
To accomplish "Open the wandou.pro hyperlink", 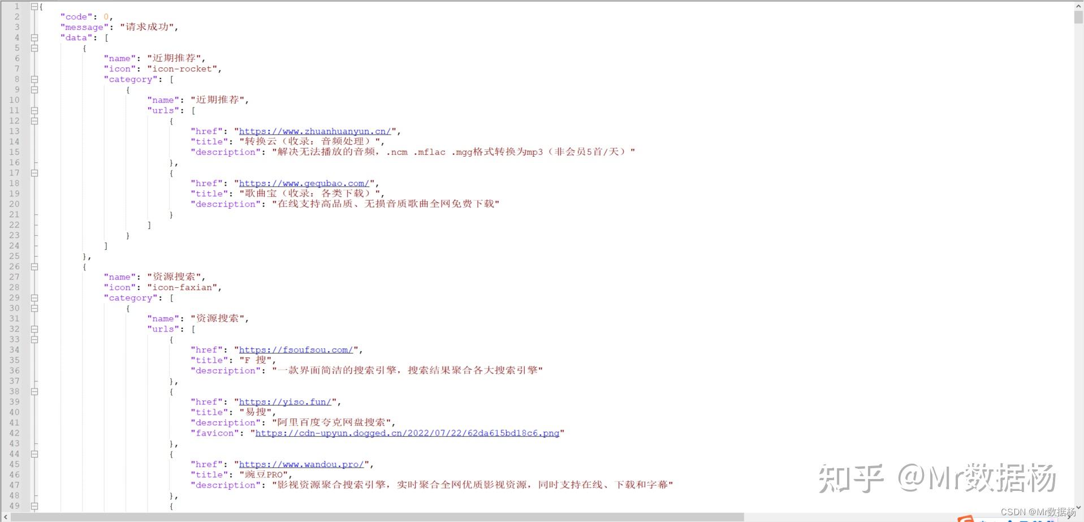I will click(x=301, y=464).
